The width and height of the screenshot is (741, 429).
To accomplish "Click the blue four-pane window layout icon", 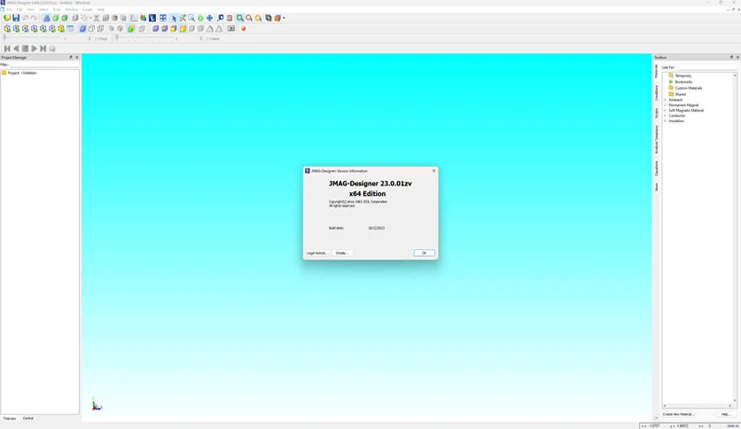I will pyautogui.click(x=163, y=18).
